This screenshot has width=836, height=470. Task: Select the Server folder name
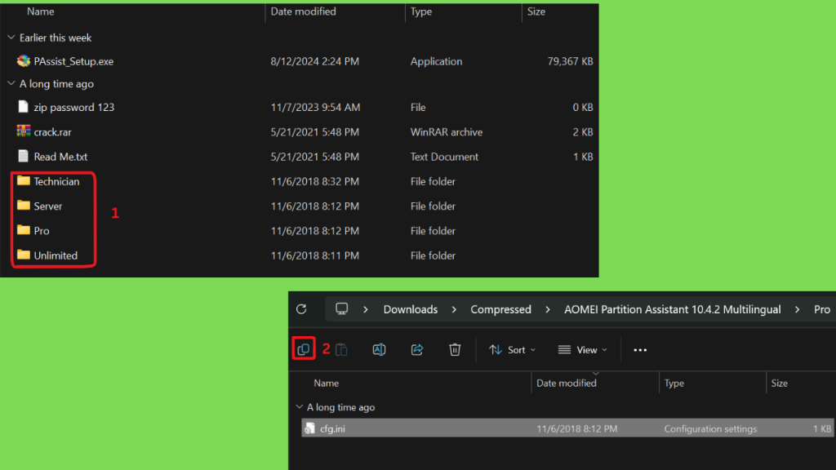[x=48, y=206]
